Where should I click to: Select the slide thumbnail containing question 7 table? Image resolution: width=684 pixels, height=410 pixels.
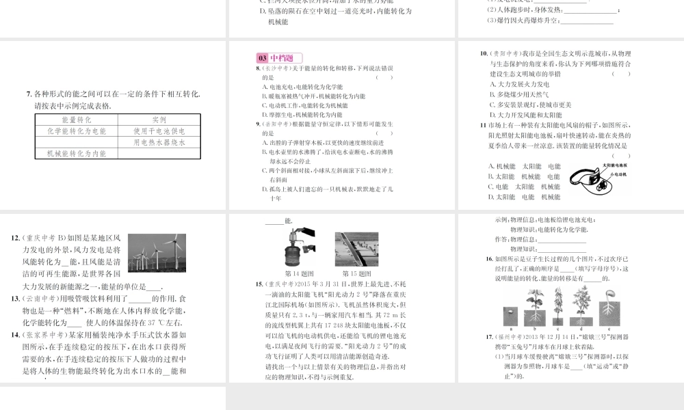pyautogui.click(x=113, y=126)
